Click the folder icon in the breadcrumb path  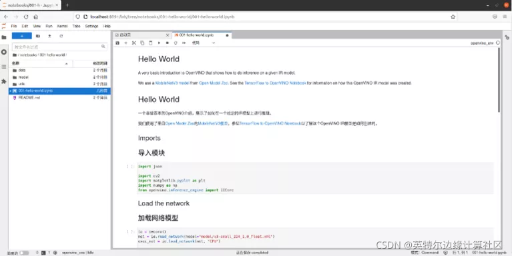(15, 55)
